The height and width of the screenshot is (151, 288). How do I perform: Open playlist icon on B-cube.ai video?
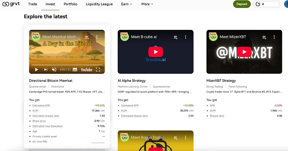click(x=175, y=37)
